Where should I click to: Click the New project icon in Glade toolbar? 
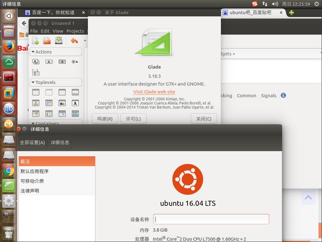tap(35, 40)
